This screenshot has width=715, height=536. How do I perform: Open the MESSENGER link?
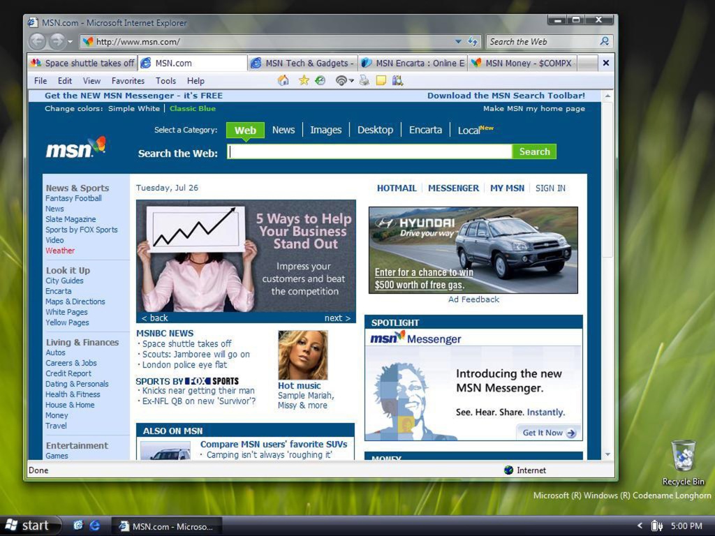coord(453,188)
